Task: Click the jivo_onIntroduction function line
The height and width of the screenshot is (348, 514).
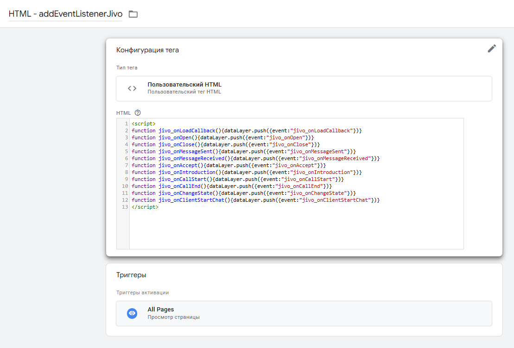Action: (x=247, y=172)
